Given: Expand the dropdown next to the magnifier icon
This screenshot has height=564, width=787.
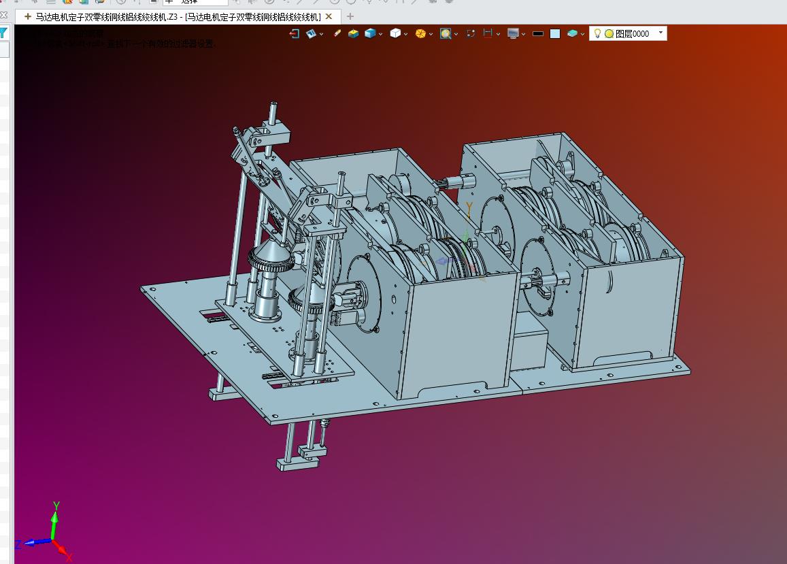Looking at the screenshot, I should 456,34.
